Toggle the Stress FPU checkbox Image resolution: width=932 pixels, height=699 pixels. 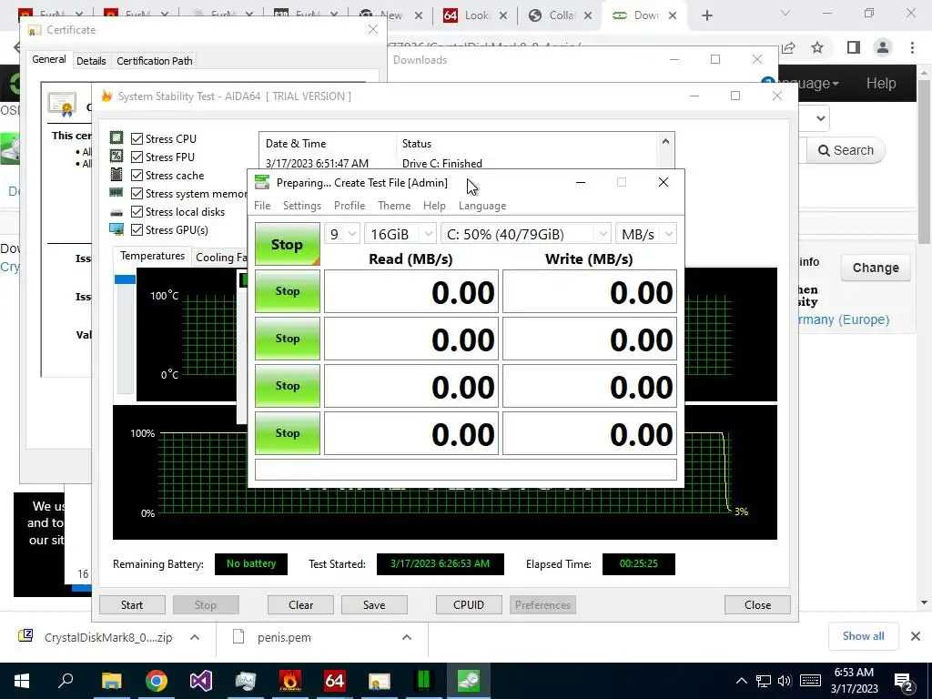(x=137, y=157)
